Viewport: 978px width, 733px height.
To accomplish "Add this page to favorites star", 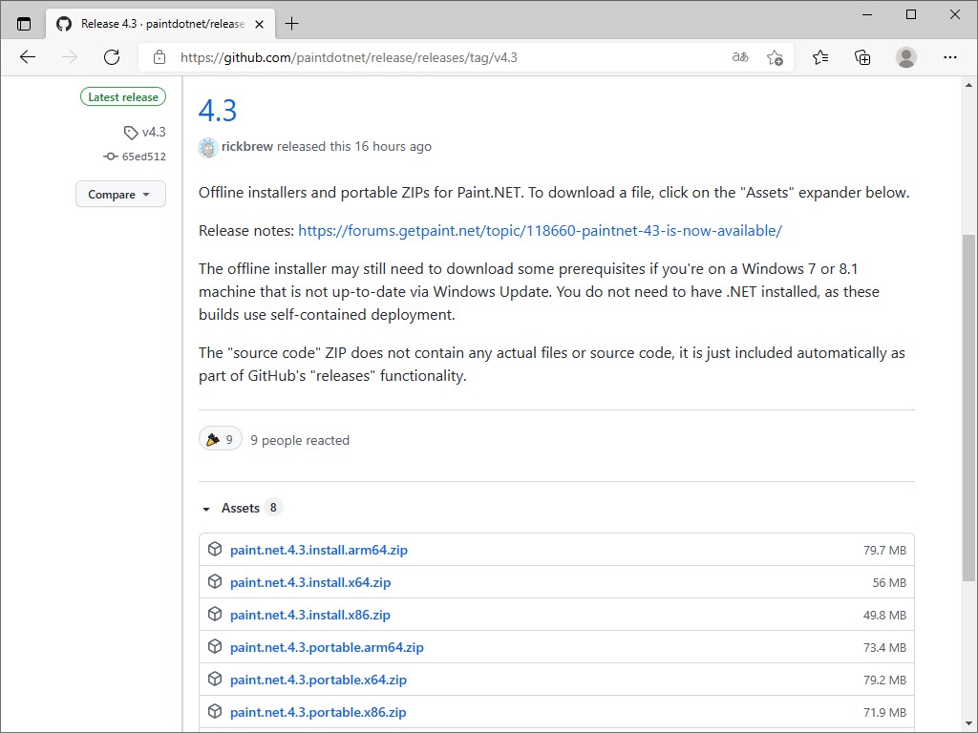I will point(775,57).
